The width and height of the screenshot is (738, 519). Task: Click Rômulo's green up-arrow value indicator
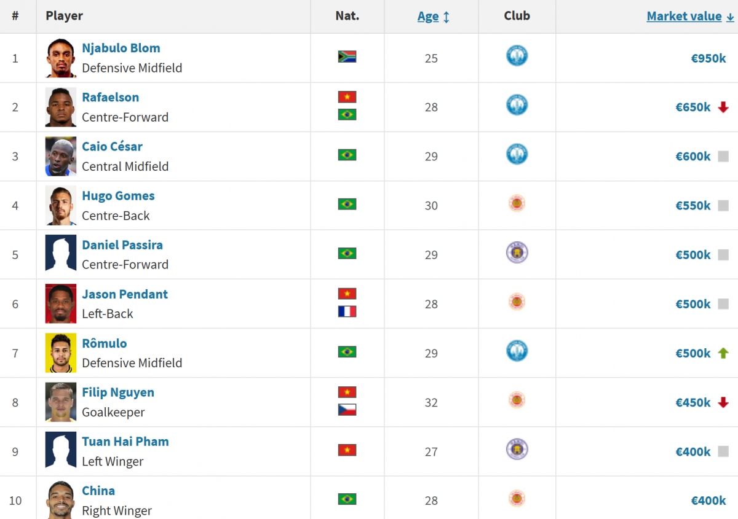click(x=723, y=353)
